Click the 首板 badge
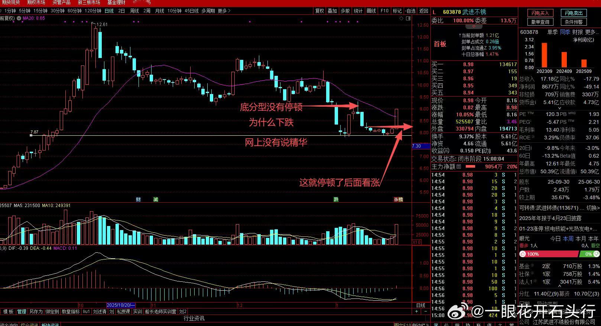The width and height of the screenshot is (601, 326). coord(440,44)
